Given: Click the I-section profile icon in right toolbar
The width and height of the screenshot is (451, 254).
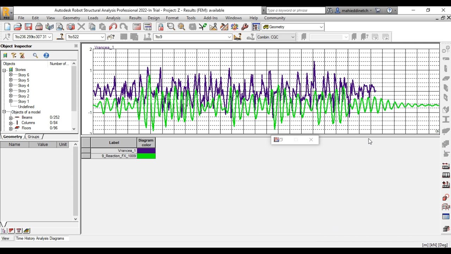Looking at the screenshot, I should pos(446,120).
